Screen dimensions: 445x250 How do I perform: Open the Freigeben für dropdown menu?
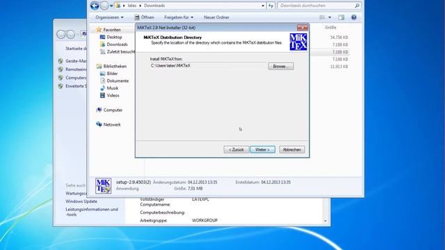coord(179,17)
